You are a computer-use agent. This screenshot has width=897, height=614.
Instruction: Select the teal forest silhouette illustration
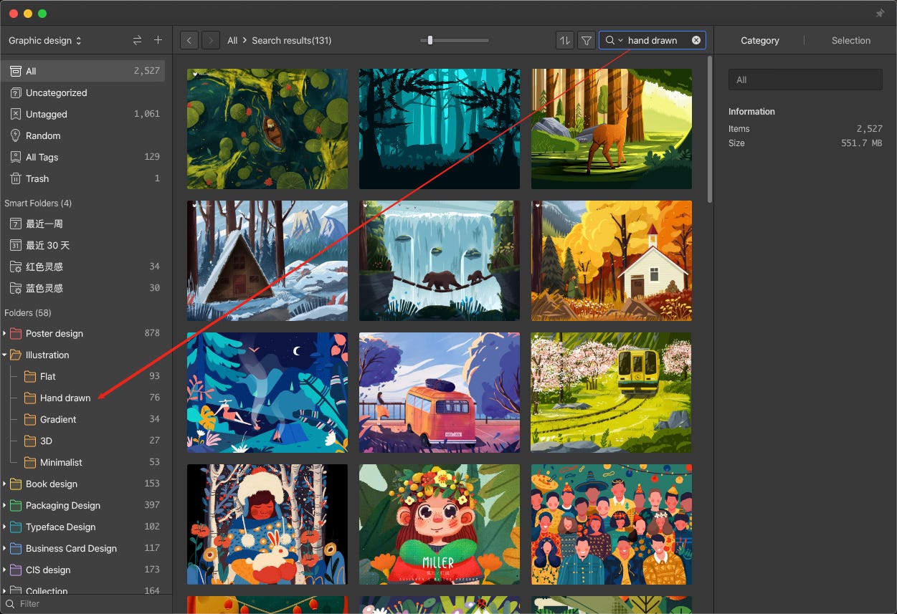point(440,129)
